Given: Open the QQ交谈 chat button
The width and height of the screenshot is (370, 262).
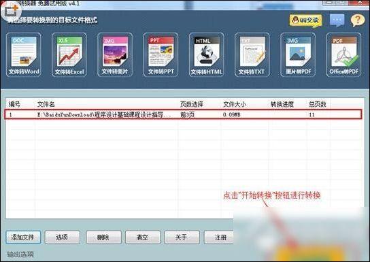Looking at the screenshot, I should click(x=306, y=20).
